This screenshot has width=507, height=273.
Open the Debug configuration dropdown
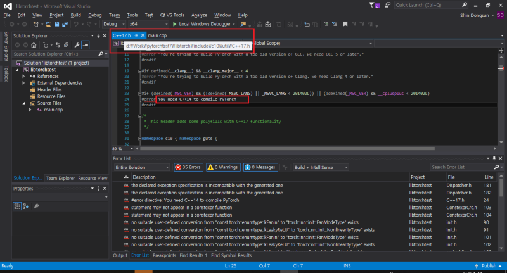click(x=114, y=24)
